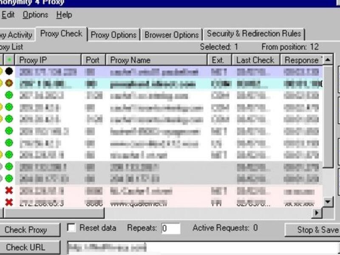Open the Options menu
Image resolution: width=340 pixels, height=255 pixels.
tap(35, 15)
